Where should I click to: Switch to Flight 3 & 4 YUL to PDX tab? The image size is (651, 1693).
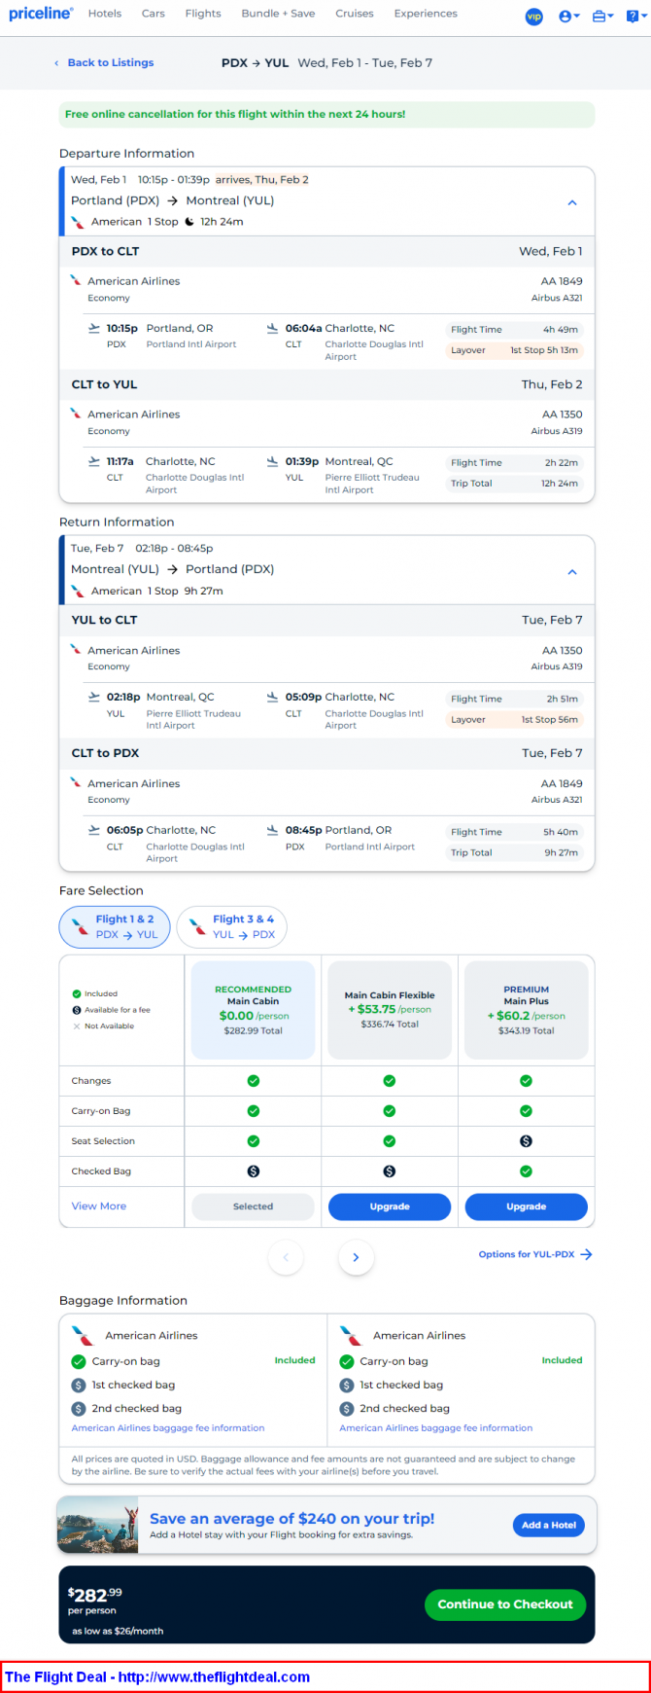232,926
